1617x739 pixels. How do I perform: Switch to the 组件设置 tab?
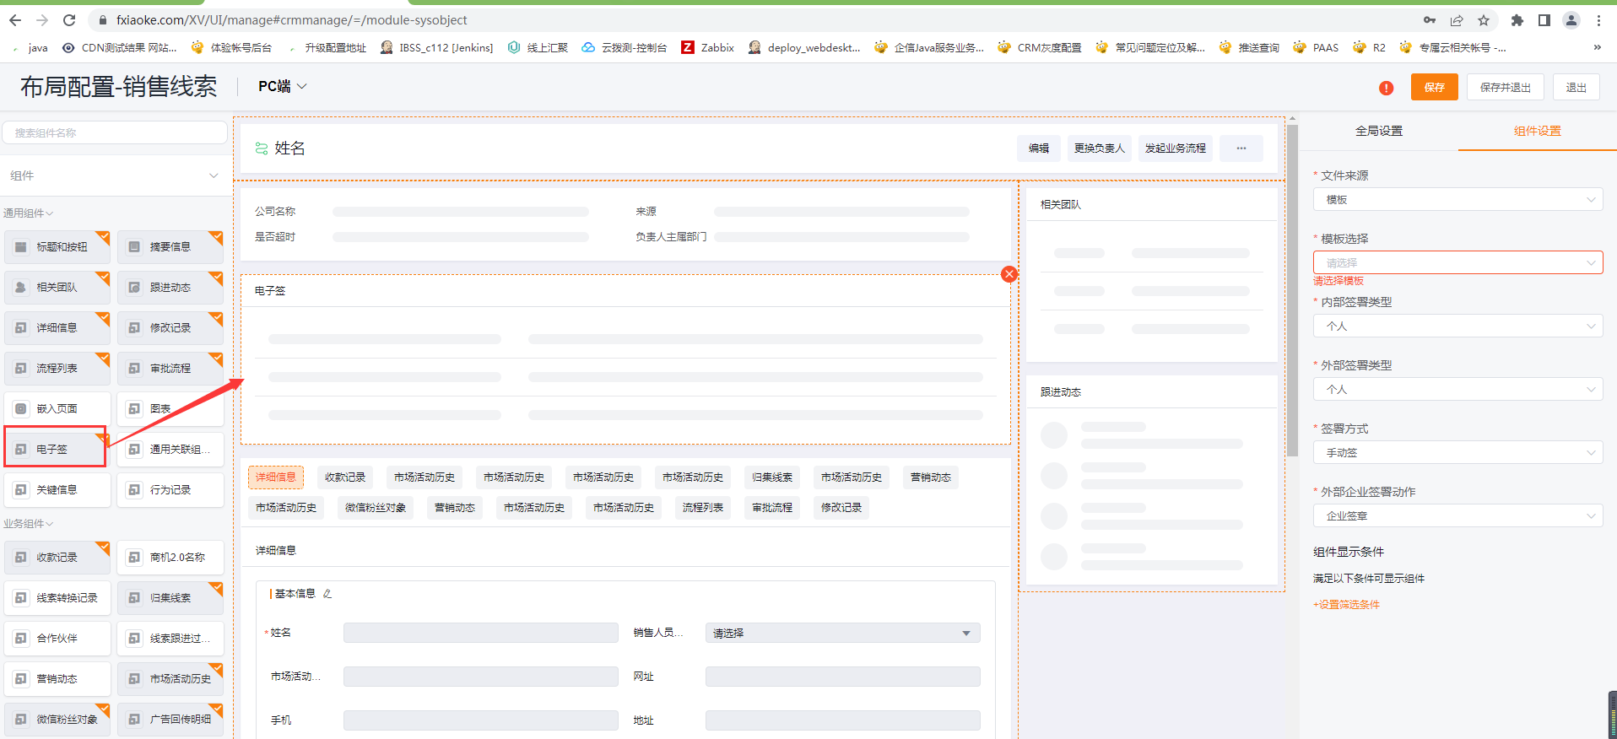coord(1537,131)
